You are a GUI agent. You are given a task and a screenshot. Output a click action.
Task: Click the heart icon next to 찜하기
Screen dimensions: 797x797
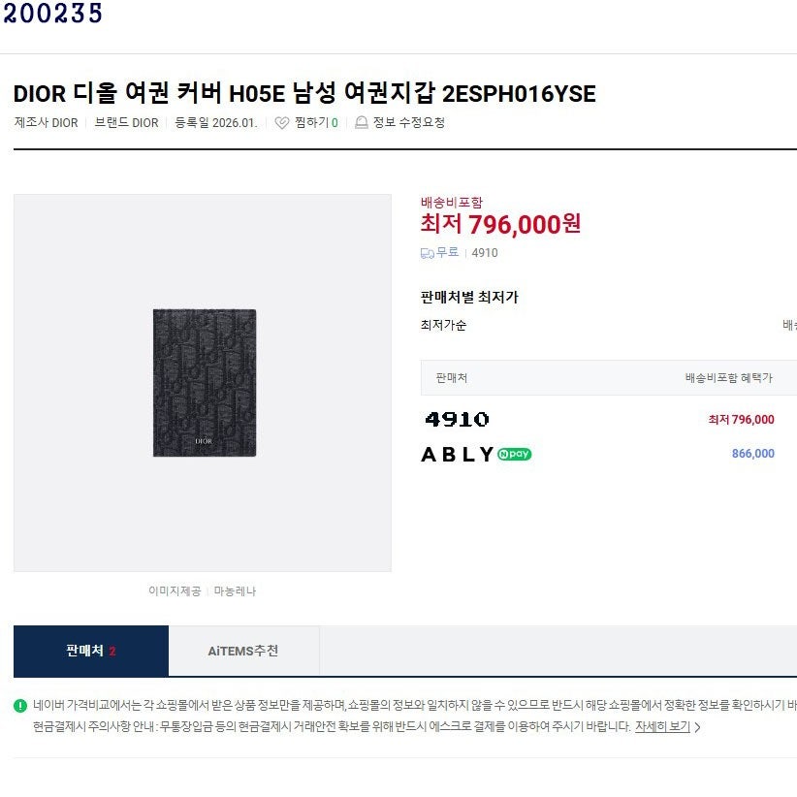pos(282,123)
